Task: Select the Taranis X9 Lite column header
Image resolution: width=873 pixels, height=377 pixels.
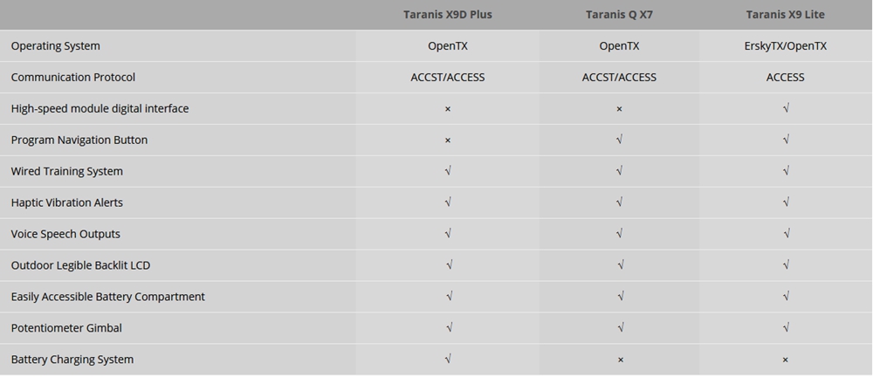Action: coord(785,15)
